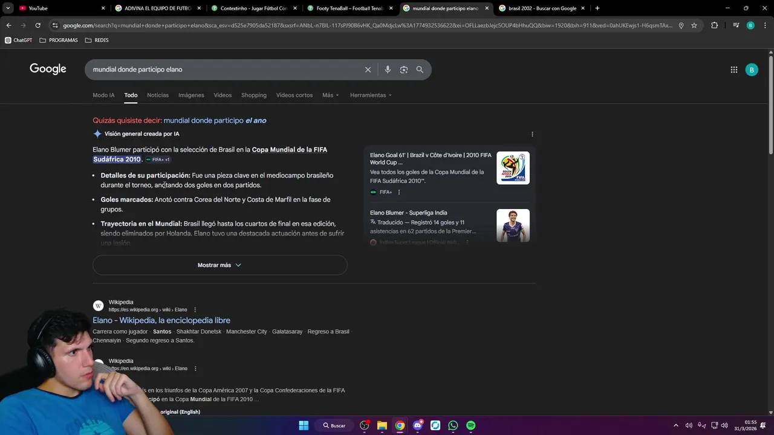
Task: Click the page vertical scrollbar
Action: [770, 105]
